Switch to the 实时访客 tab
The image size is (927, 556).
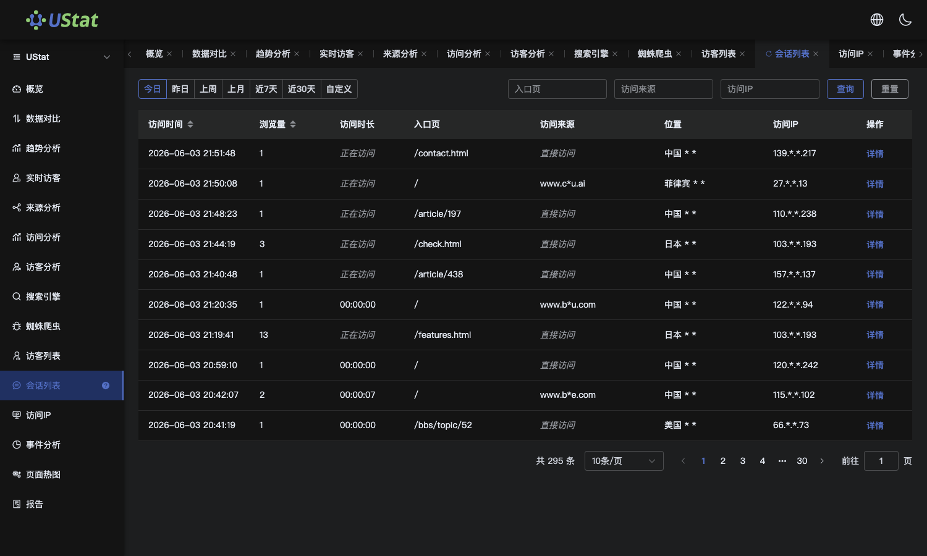337,54
